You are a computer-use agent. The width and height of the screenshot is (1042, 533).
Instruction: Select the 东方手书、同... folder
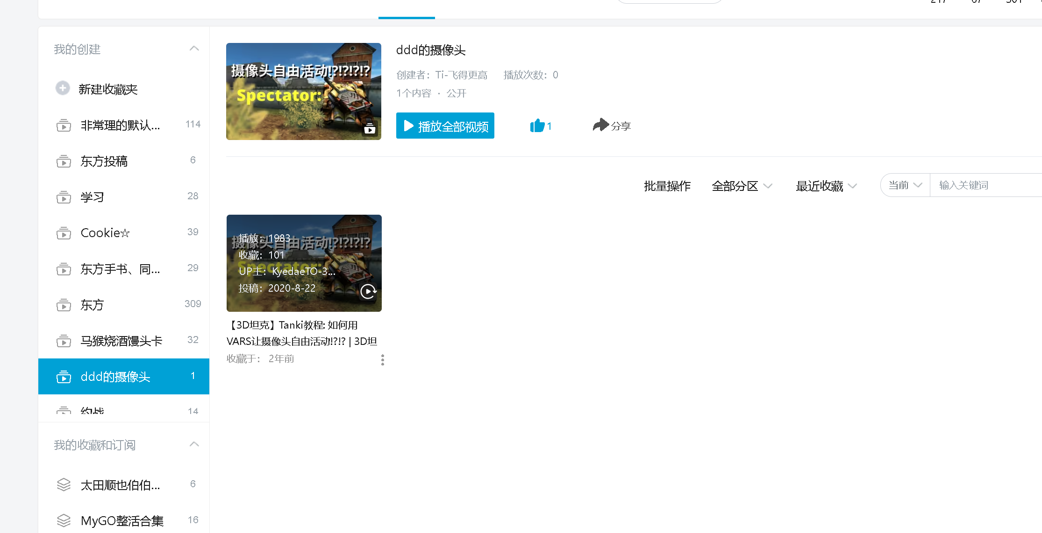click(x=124, y=269)
